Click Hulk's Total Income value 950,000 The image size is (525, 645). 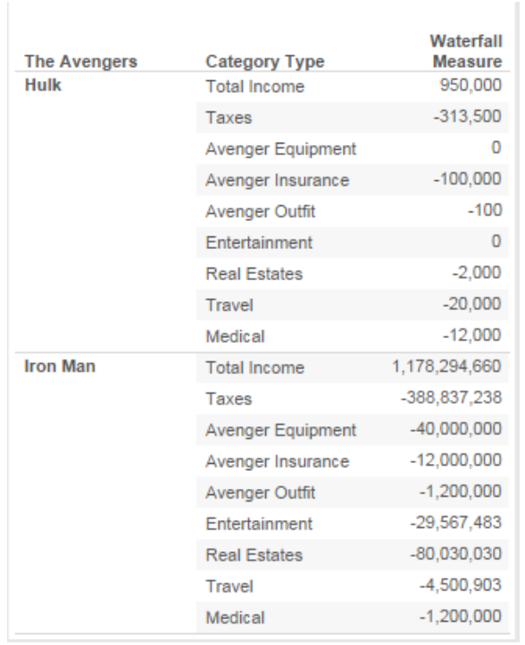click(471, 85)
